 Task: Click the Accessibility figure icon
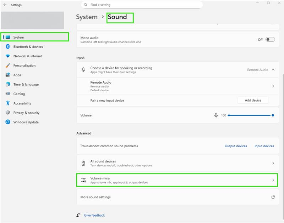pos(8,103)
